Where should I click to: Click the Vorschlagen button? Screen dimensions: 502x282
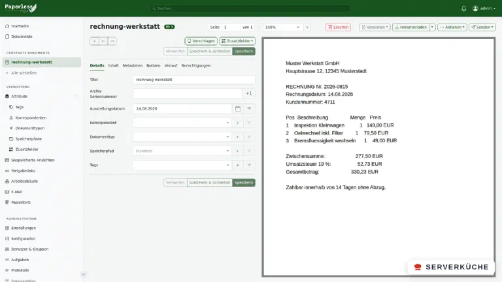click(201, 41)
